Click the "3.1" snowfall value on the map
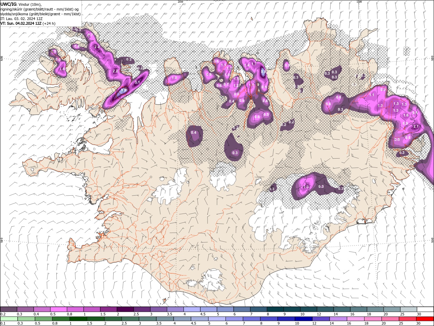This screenshot has width=434, height=326. tap(137, 82)
